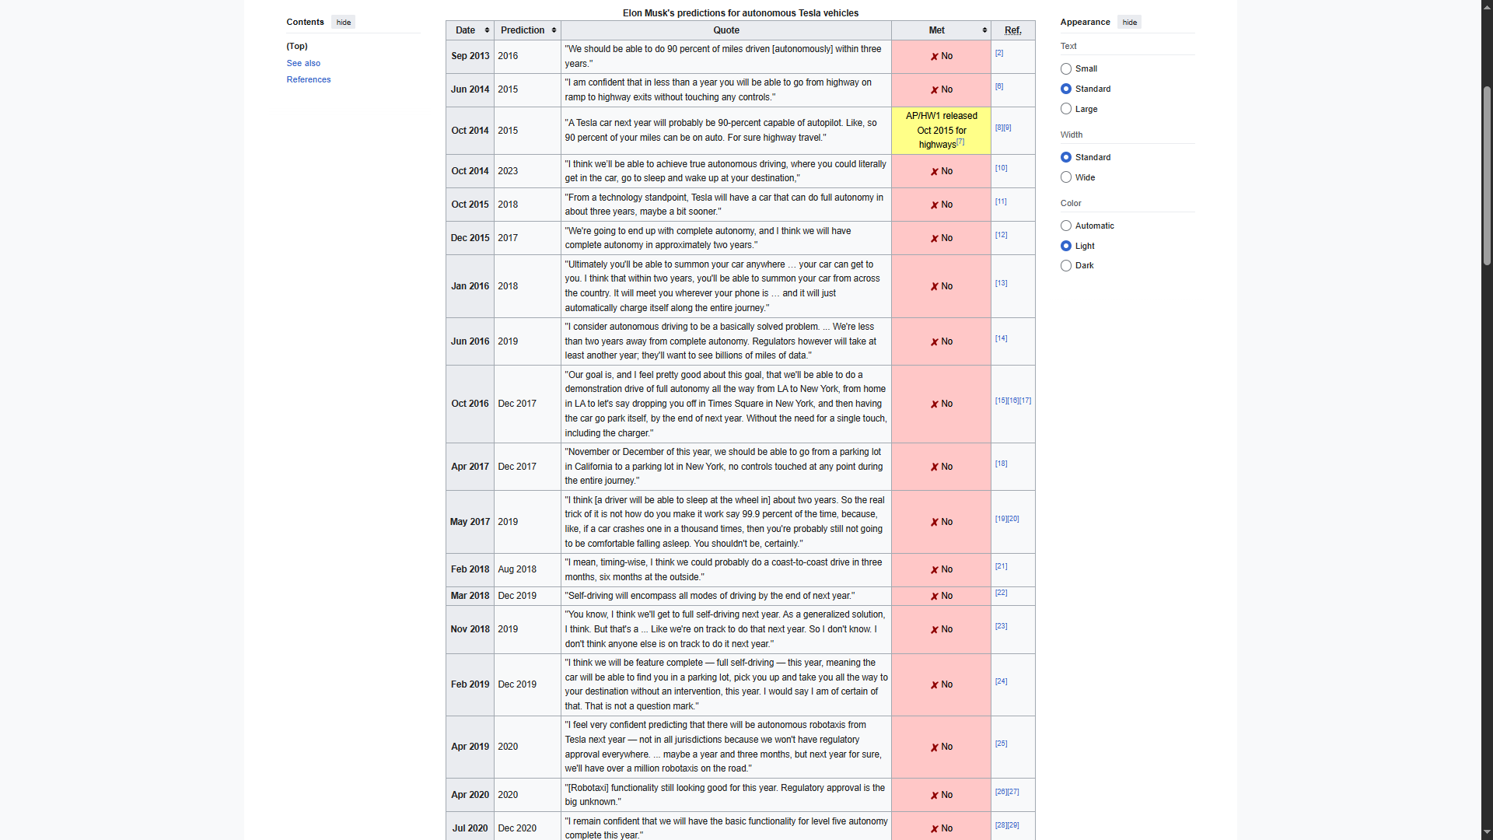Open footnote [7] in the yellow Met cell
Image resolution: width=1493 pixels, height=840 pixels.
[x=960, y=142]
